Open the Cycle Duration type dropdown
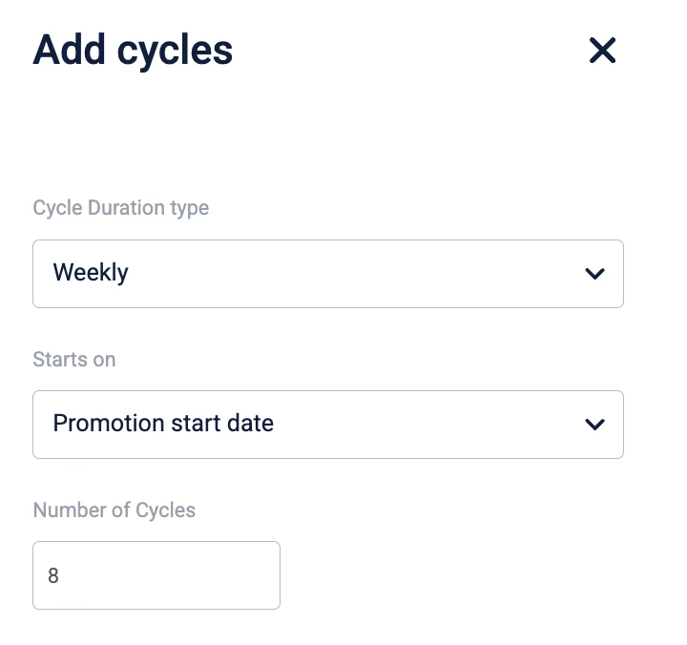 (327, 274)
